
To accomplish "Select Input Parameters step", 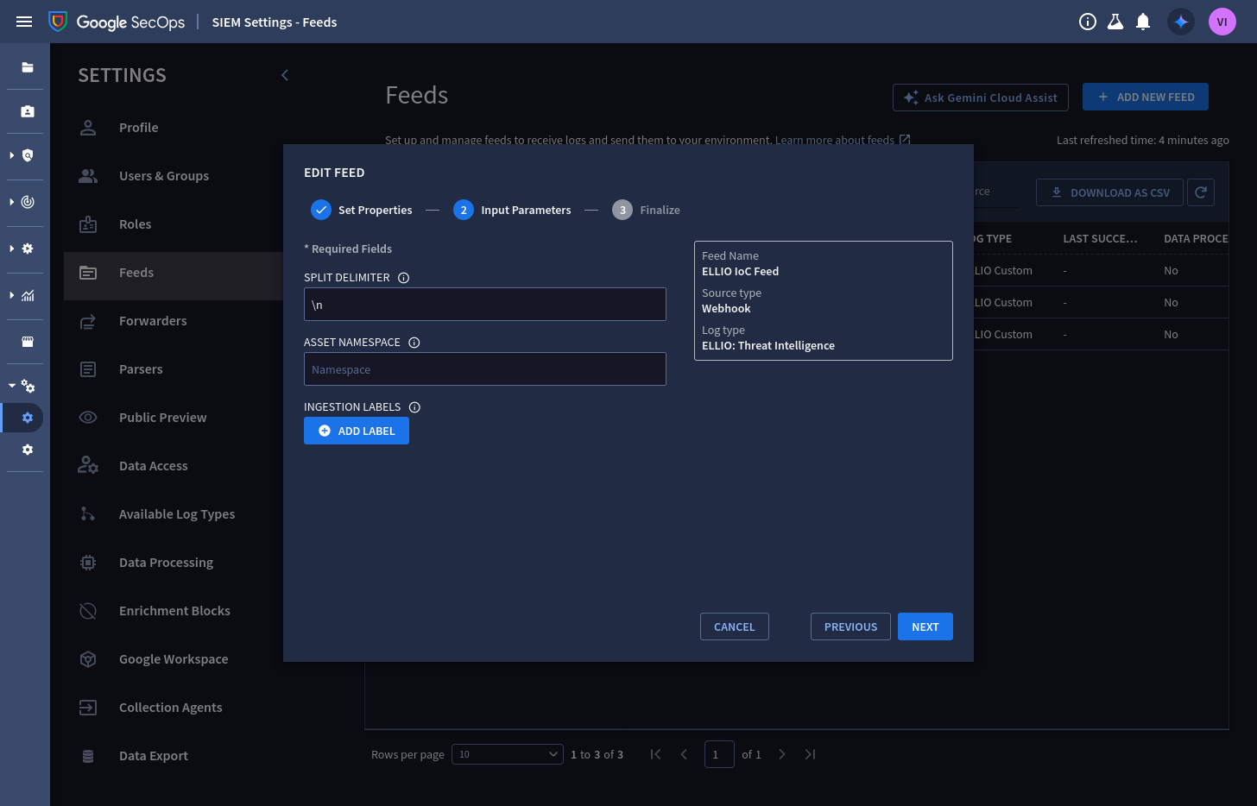I will tap(512, 210).
